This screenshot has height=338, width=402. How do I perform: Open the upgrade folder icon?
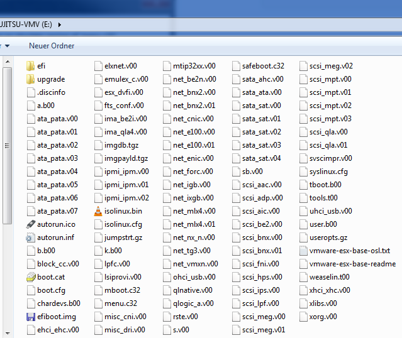point(30,79)
